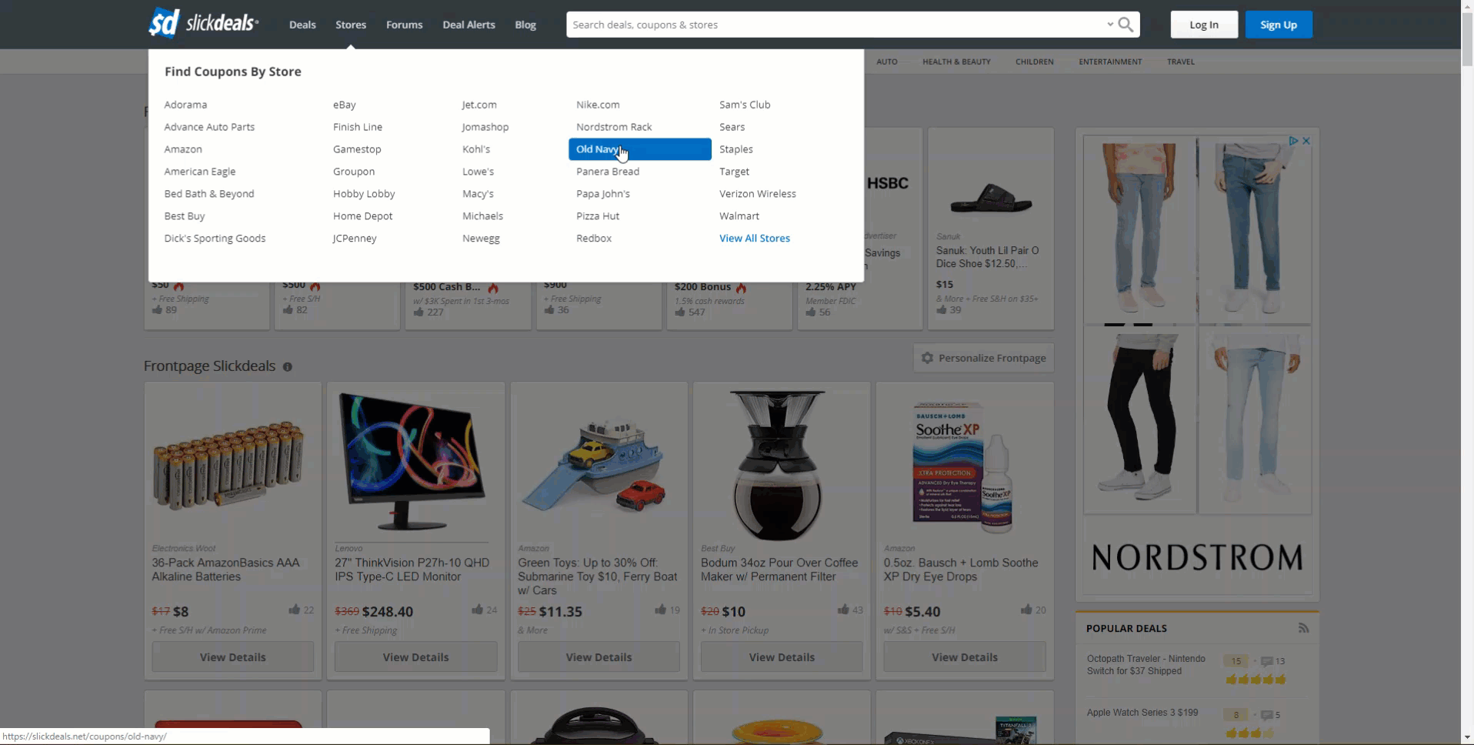The width and height of the screenshot is (1474, 745).
Task: Select Best Buy in the store list
Action: [x=185, y=216]
